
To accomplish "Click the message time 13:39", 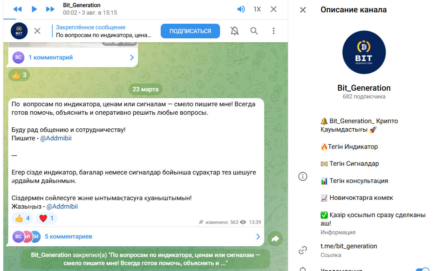I will 255,222.
